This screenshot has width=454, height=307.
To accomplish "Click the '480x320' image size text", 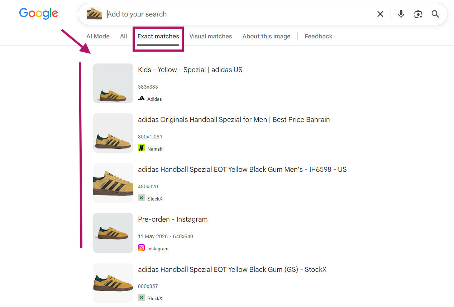I will pyautogui.click(x=148, y=186).
